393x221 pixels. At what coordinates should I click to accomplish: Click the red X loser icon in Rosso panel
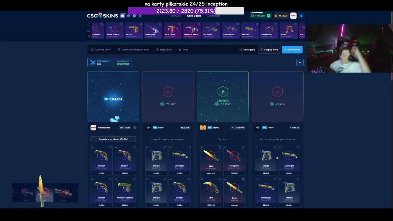click(x=278, y=91)
